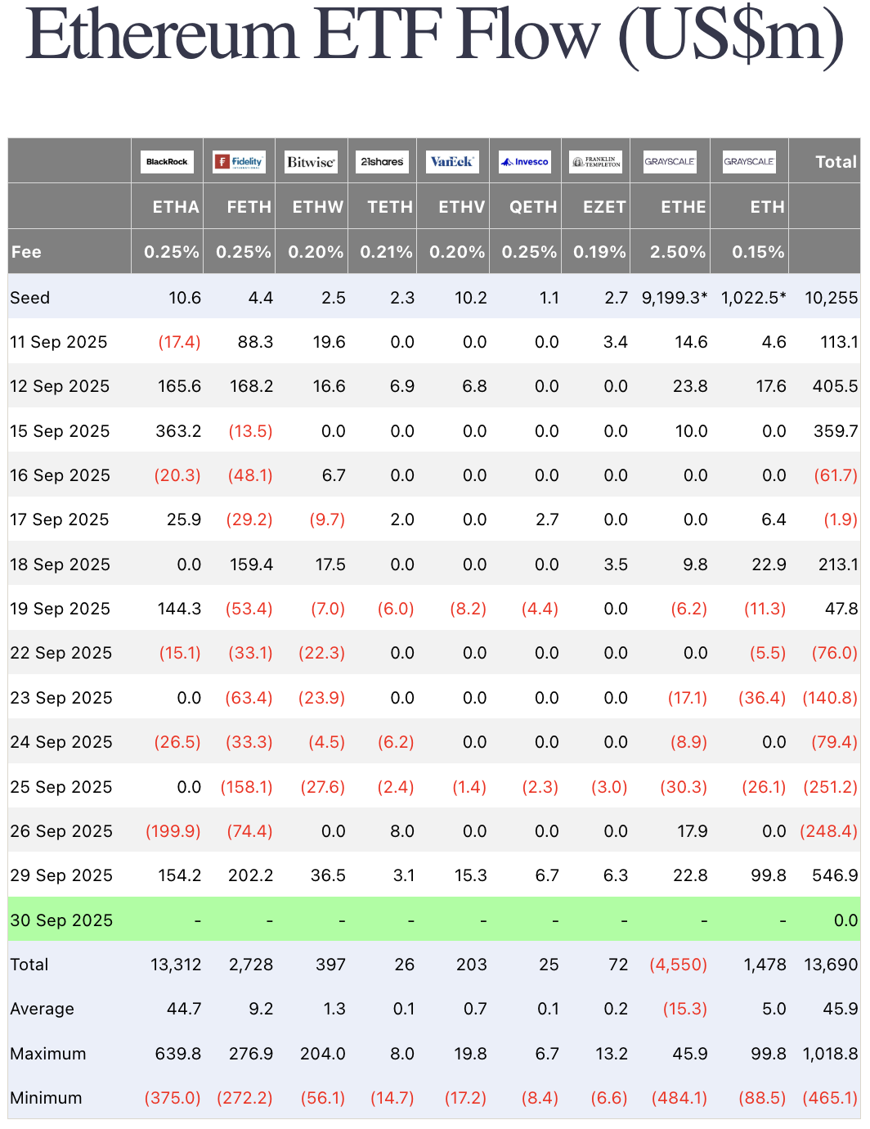This screenshot has height=1129, width=870.
Task: Click the (76.0) total value
Action: 835,653
